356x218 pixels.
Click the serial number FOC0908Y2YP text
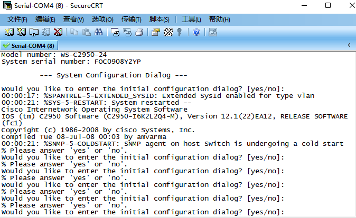tap(118, 62)
